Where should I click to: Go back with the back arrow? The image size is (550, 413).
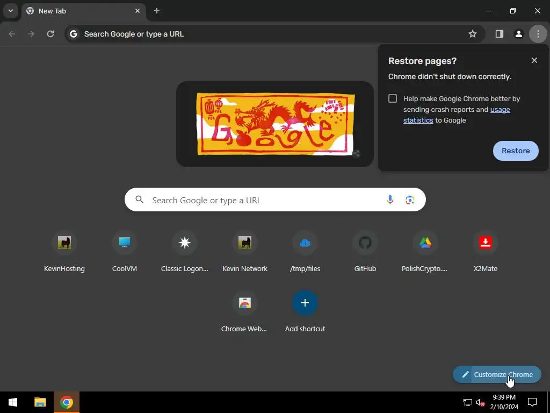(12, 34)
